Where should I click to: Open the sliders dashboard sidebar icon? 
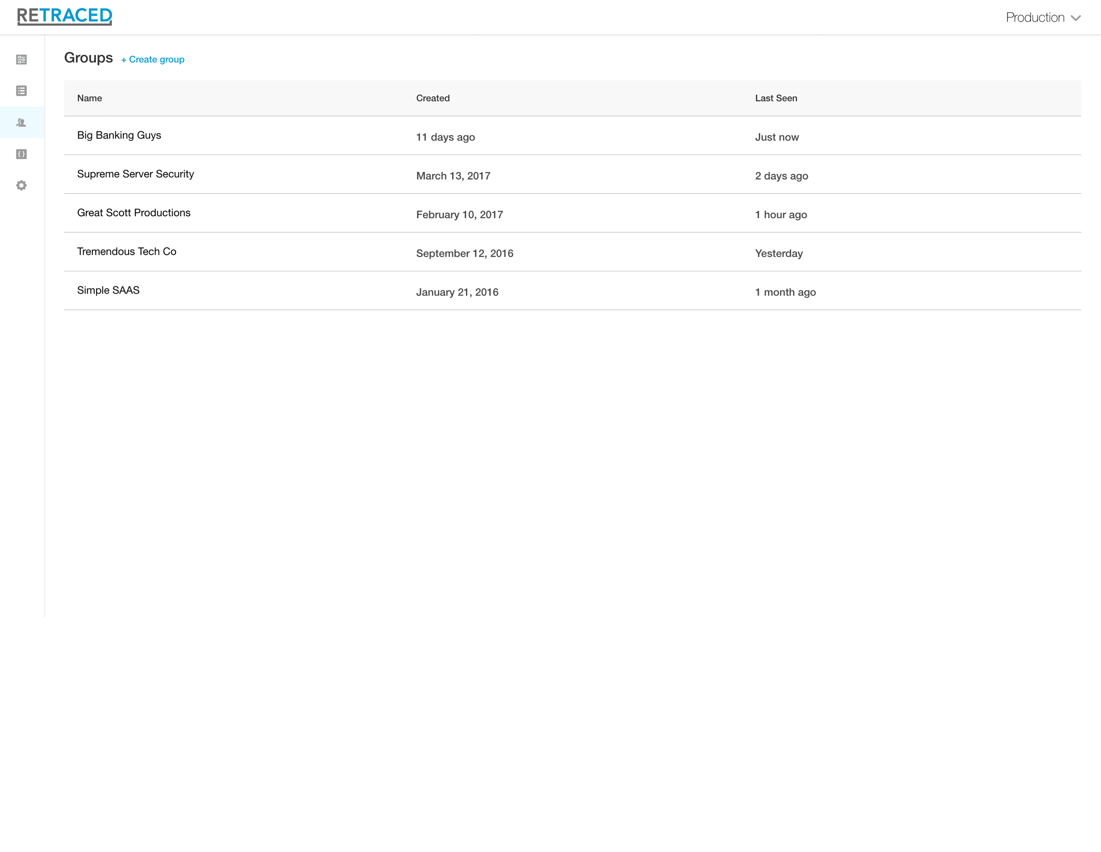[21, 60]
